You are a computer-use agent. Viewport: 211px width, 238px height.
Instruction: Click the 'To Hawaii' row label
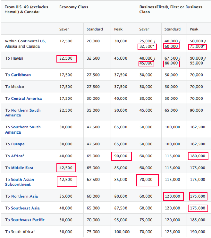tap(14, 58)
